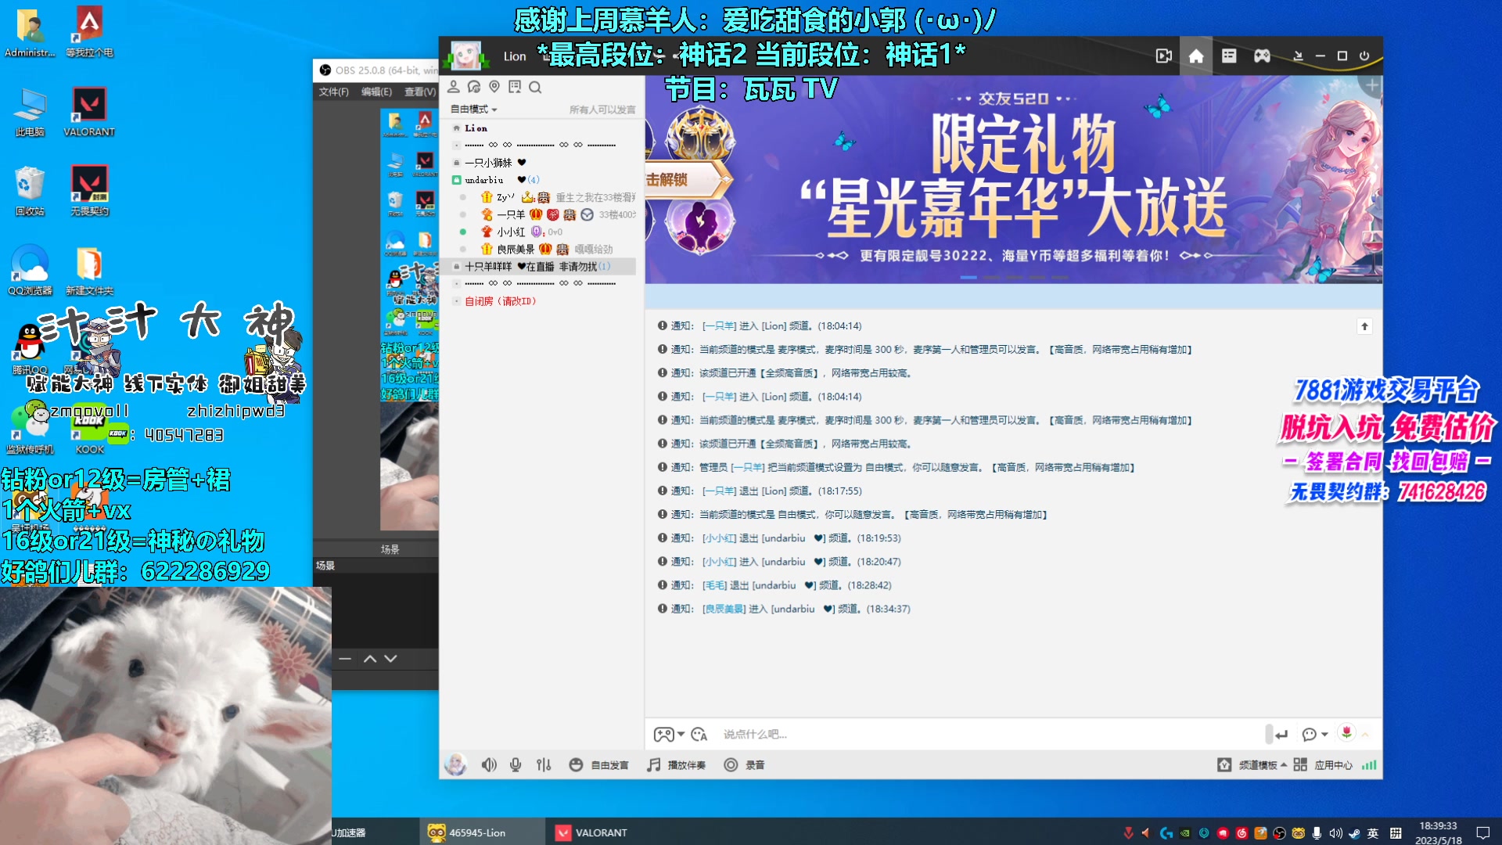Click the 播放伴奏 play accompaniment button
The image size is (1502, 845).
click(x=676, y=765)
